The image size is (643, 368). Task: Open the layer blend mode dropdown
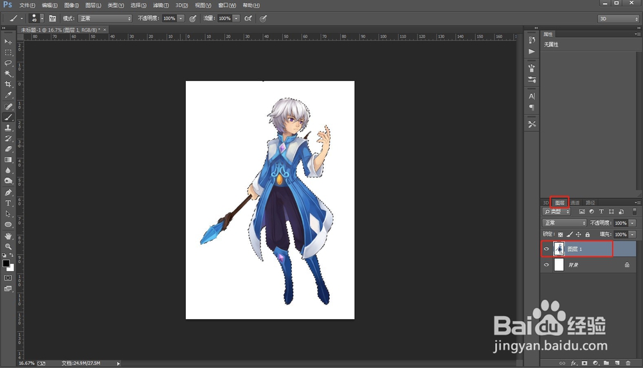(x=565, y=223)
